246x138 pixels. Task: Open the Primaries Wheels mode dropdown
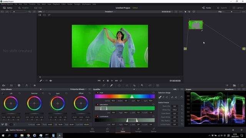[78, 89]
